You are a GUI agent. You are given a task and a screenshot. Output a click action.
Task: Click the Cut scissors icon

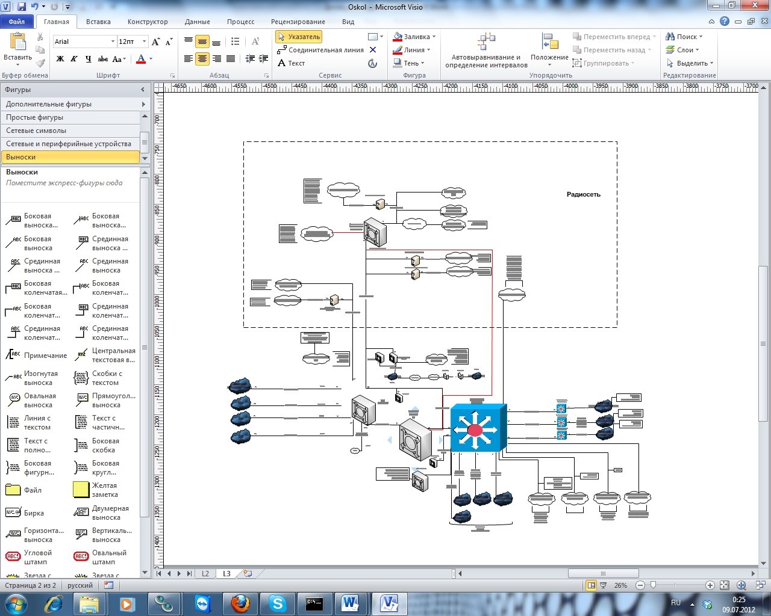pos(40,37)
